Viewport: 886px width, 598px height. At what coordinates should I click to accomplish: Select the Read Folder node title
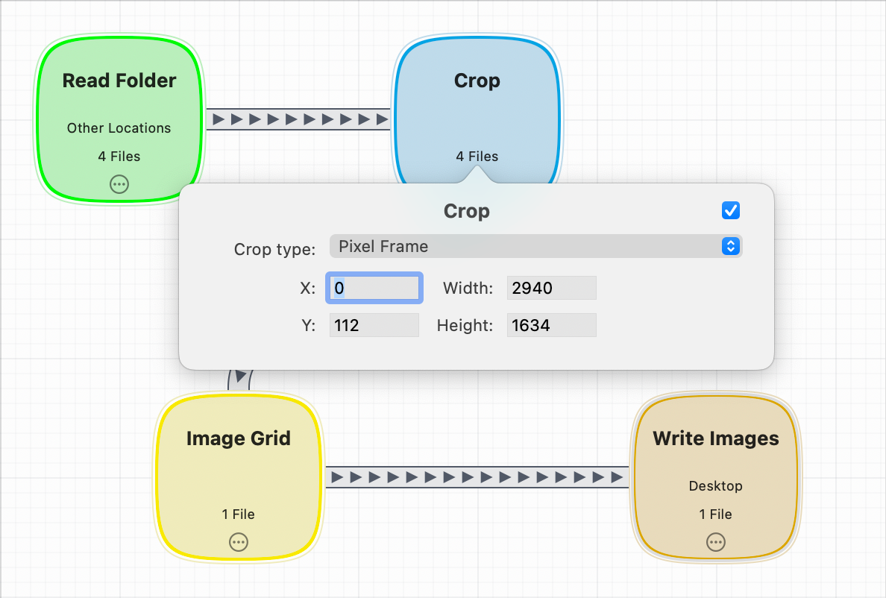pos(119,81)
